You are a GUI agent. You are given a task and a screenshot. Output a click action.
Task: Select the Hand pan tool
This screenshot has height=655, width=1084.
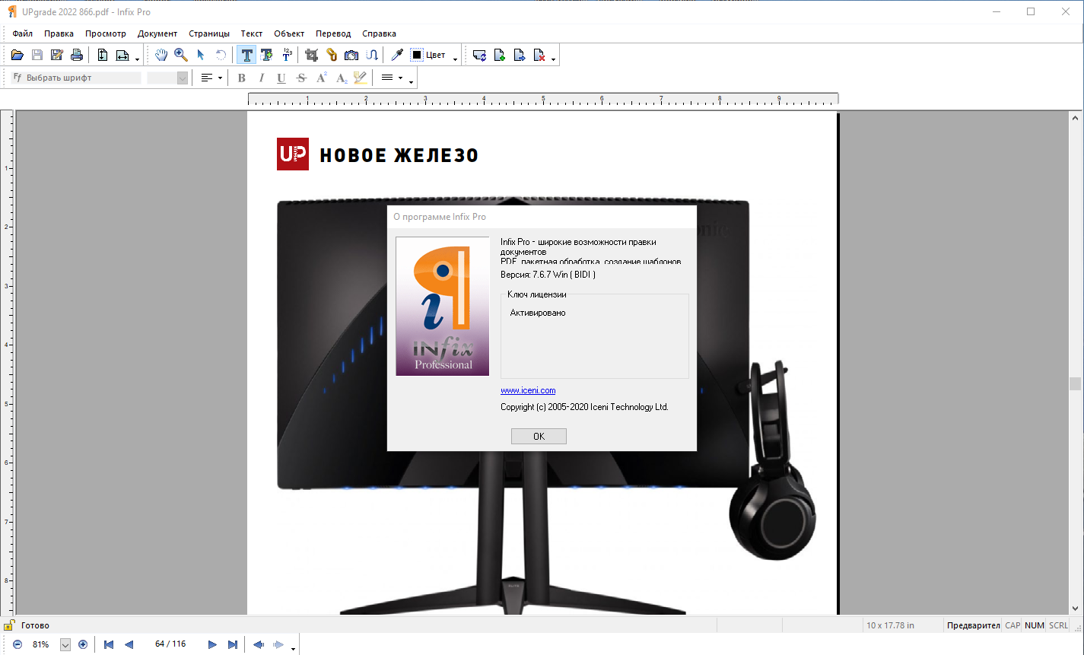pyautogui.click(x=161, y=55)
